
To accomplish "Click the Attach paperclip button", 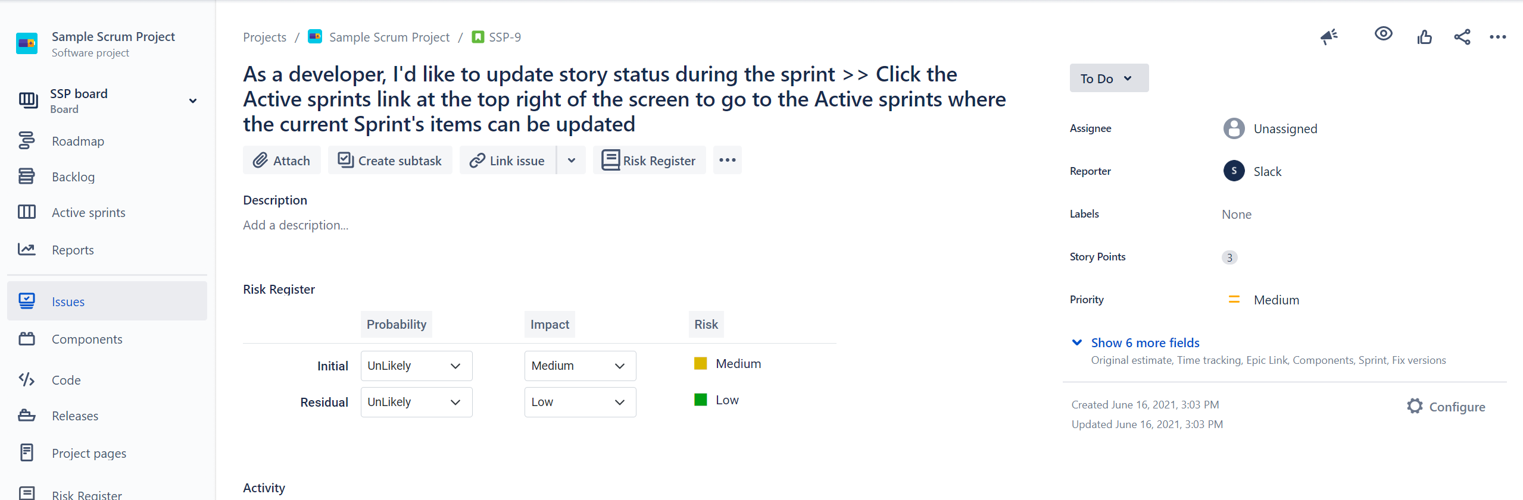I will point(282,161).
